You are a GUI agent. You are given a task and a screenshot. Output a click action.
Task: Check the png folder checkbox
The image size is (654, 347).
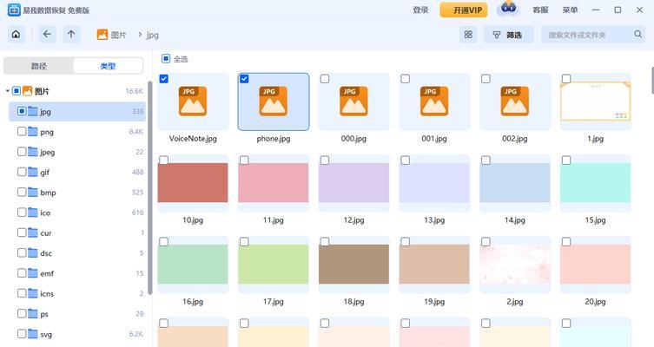tap(22, 132)
